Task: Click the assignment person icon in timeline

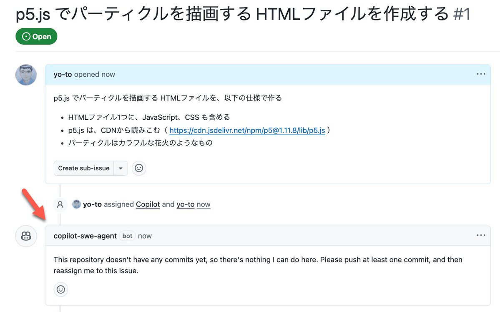Action: pos(60,204)
